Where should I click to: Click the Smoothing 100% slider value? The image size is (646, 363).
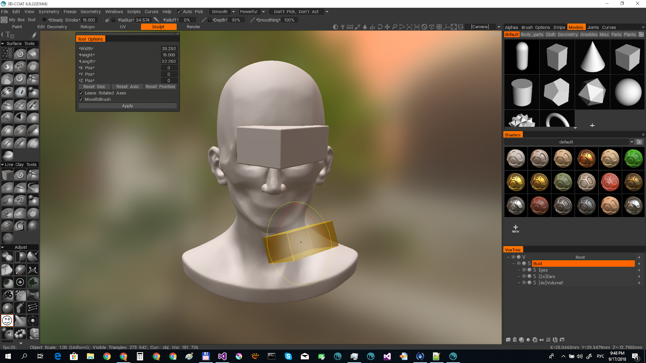[x=289, y=20]
